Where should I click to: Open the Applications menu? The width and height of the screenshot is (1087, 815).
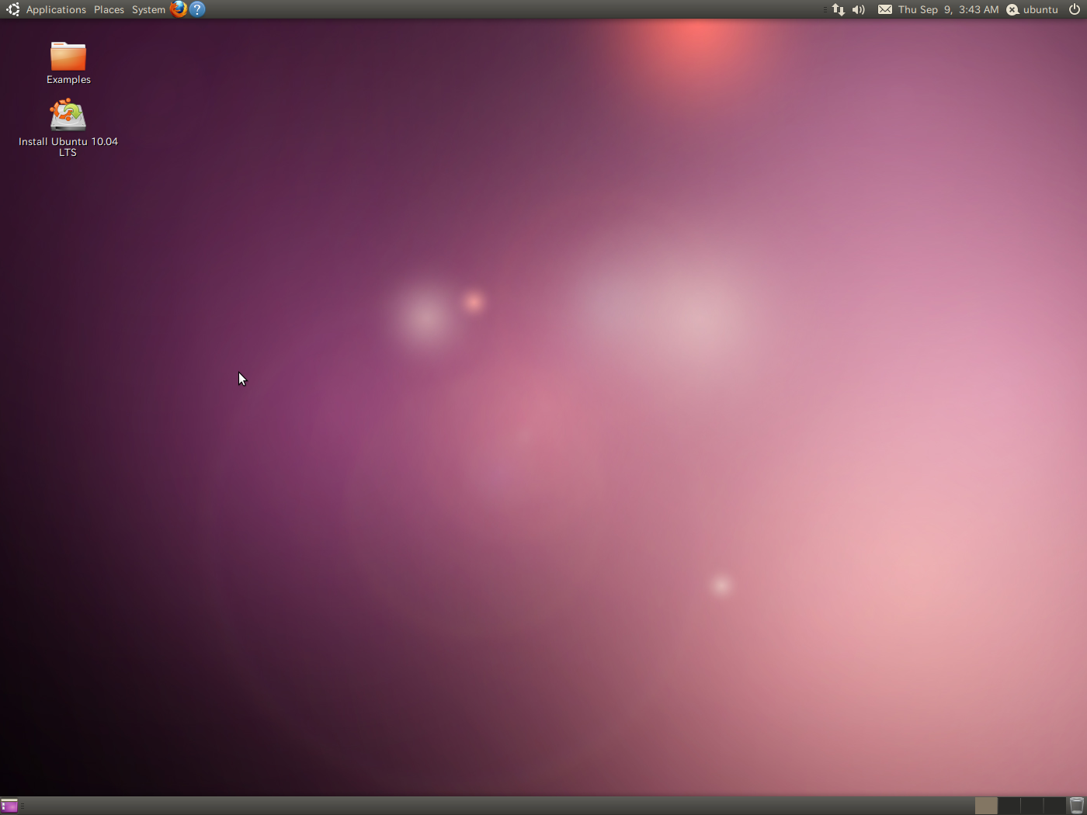[x=56, y=9]
